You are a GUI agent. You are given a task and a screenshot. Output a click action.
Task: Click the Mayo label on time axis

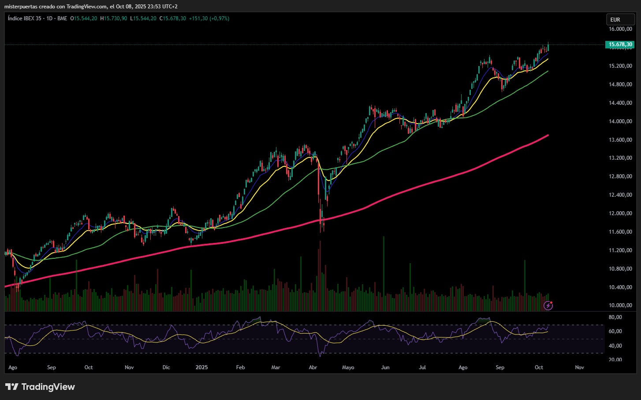point(348,367)
